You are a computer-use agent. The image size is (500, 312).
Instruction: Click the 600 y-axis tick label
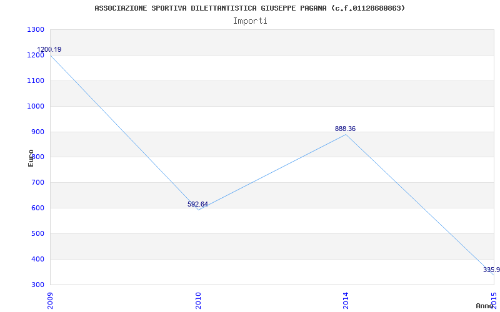(x=37, y=208)
